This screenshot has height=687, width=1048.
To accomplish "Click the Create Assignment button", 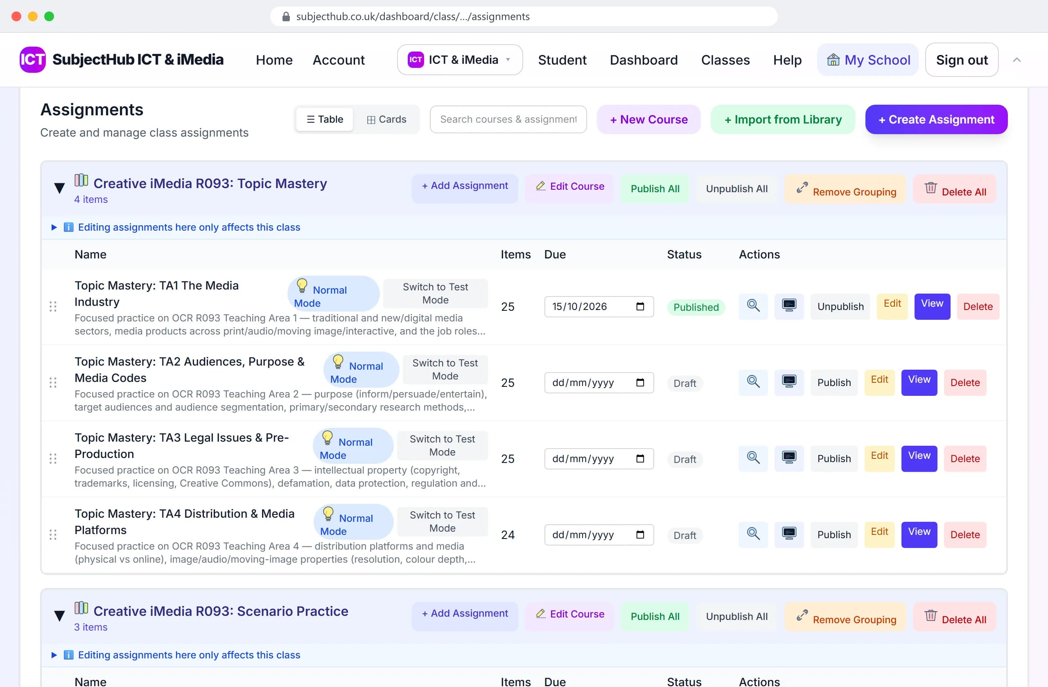I will click(x=936, y=119).
